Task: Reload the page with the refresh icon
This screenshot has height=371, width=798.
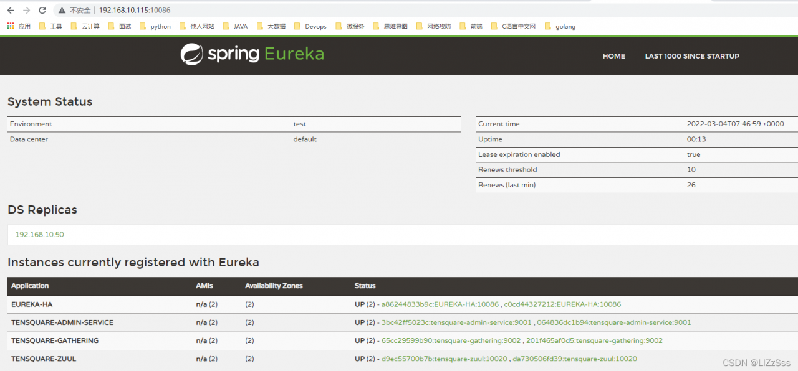Action: (42, 10)
